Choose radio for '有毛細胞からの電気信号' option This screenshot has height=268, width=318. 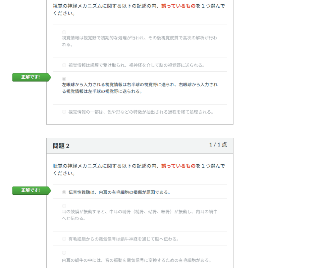pos(64,239)
